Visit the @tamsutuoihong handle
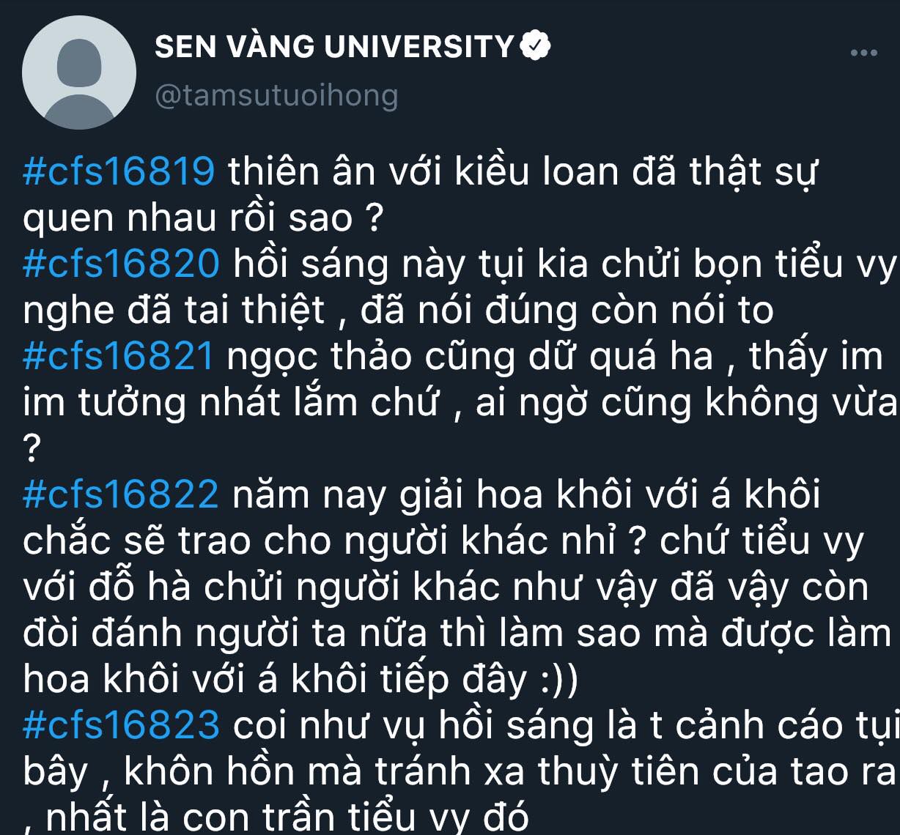Image resolution: width=900 pixels, height=835 pixels. click(276, 96)
